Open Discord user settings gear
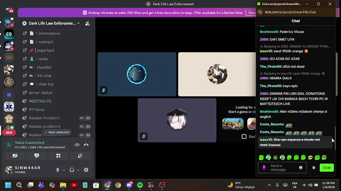The image size is (341, 191). pyautogui.click(x=86, y=170)
